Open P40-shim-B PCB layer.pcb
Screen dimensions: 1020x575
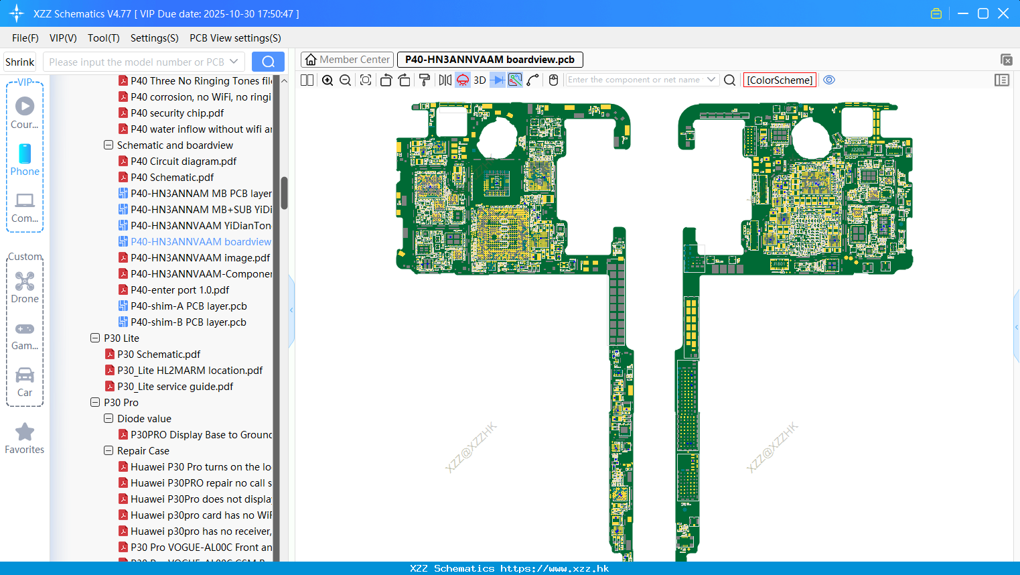click(189, 322)
